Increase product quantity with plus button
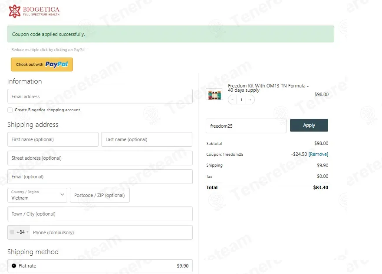This screenshot has height=274, width=382. point(250,100)
